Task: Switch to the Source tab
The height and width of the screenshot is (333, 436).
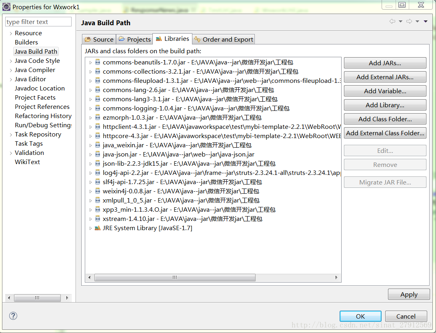Action: 99,39
